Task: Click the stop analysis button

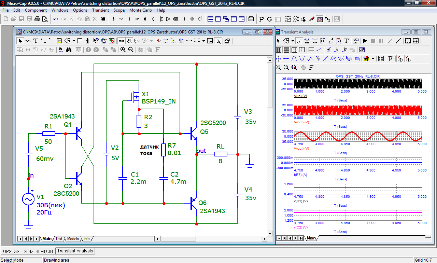Action: (x=373, y=41)
